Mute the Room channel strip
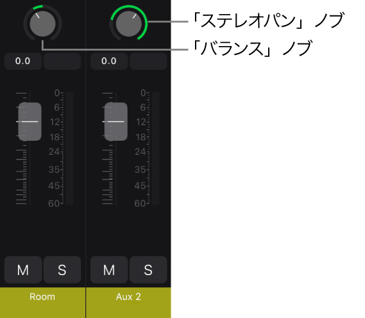 (23, 270)
